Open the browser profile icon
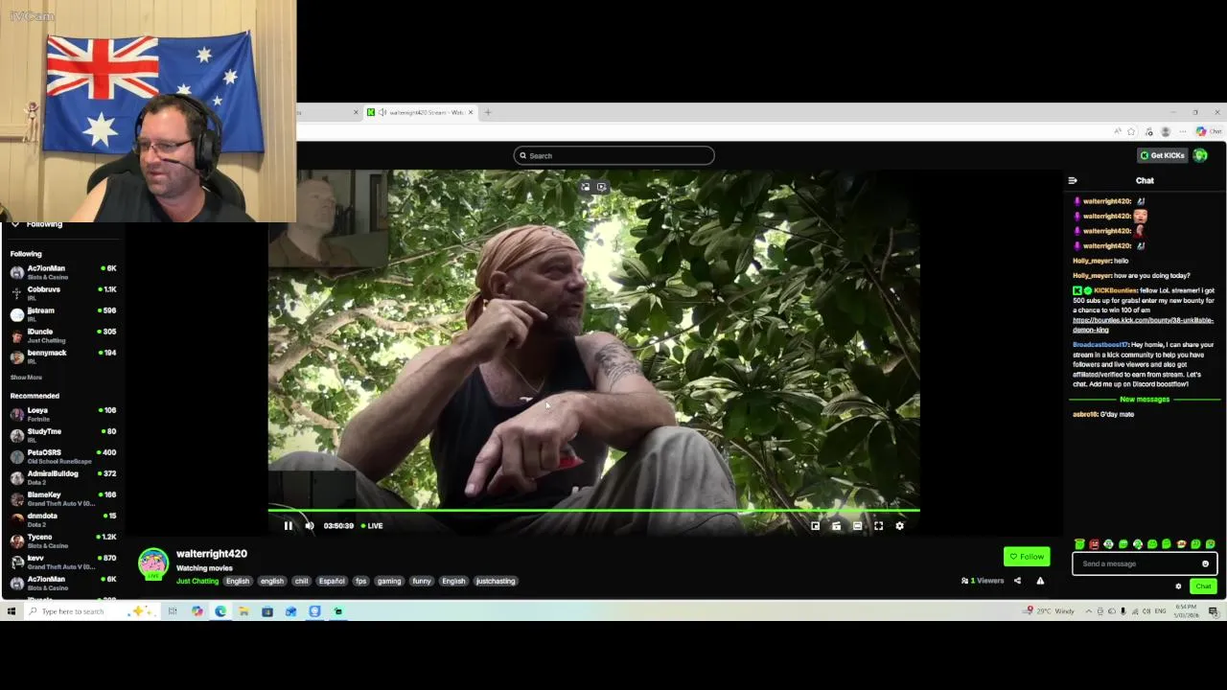Viewport: 1227px width, 690px height. 1165,131
